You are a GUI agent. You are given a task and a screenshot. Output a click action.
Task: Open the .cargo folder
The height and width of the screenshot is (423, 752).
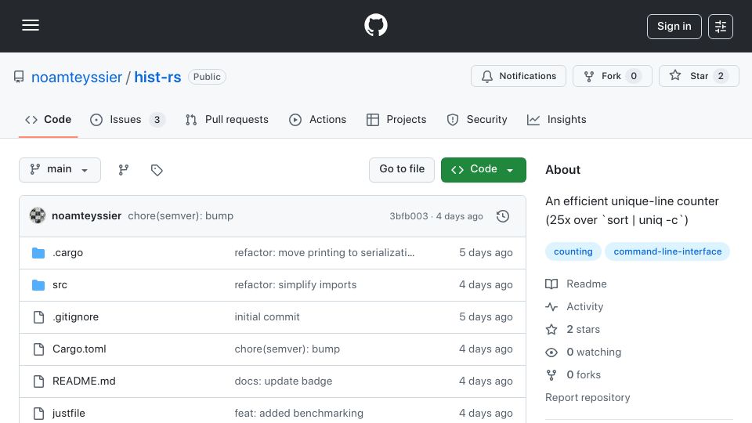[x=67, y=253]
